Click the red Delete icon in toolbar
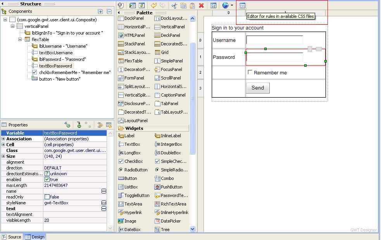The width and height of the screenshot is (381, 240). [x=201, y=5]
